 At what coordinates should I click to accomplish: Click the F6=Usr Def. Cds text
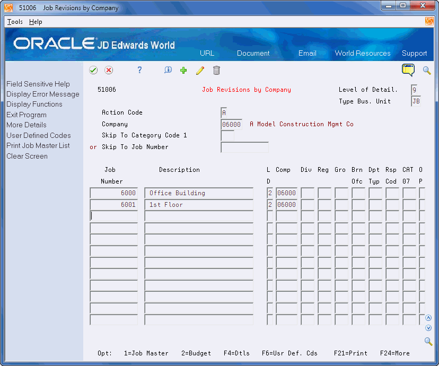pyautogui.click(x=289, y=353)
